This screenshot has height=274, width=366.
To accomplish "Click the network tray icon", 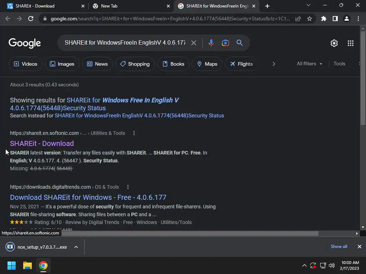I will 323,265.
